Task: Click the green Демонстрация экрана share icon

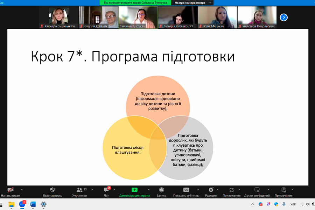Action: point(134,190)
